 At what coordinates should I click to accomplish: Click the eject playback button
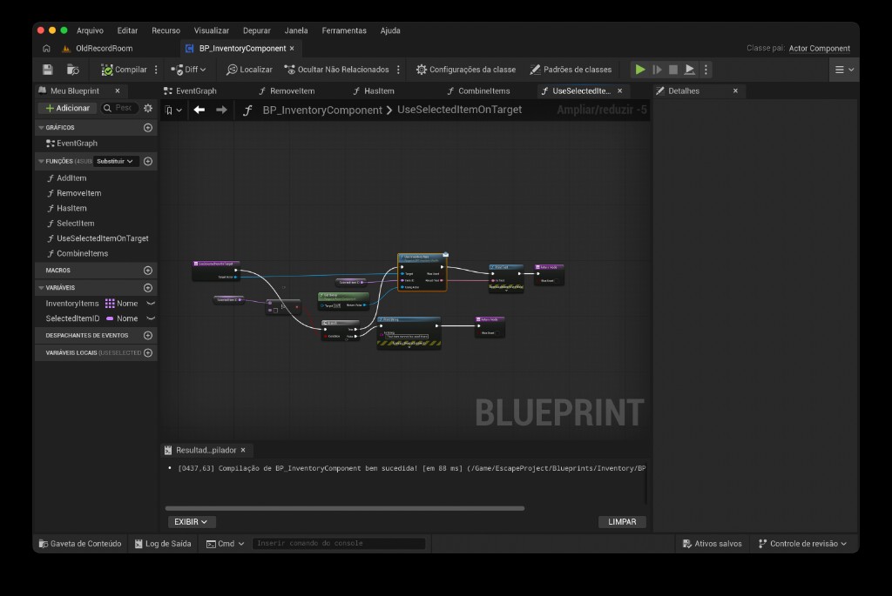coord(690,70)
